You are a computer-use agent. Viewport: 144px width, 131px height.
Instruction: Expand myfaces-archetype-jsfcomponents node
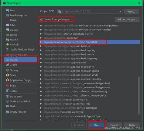(41, 26)
